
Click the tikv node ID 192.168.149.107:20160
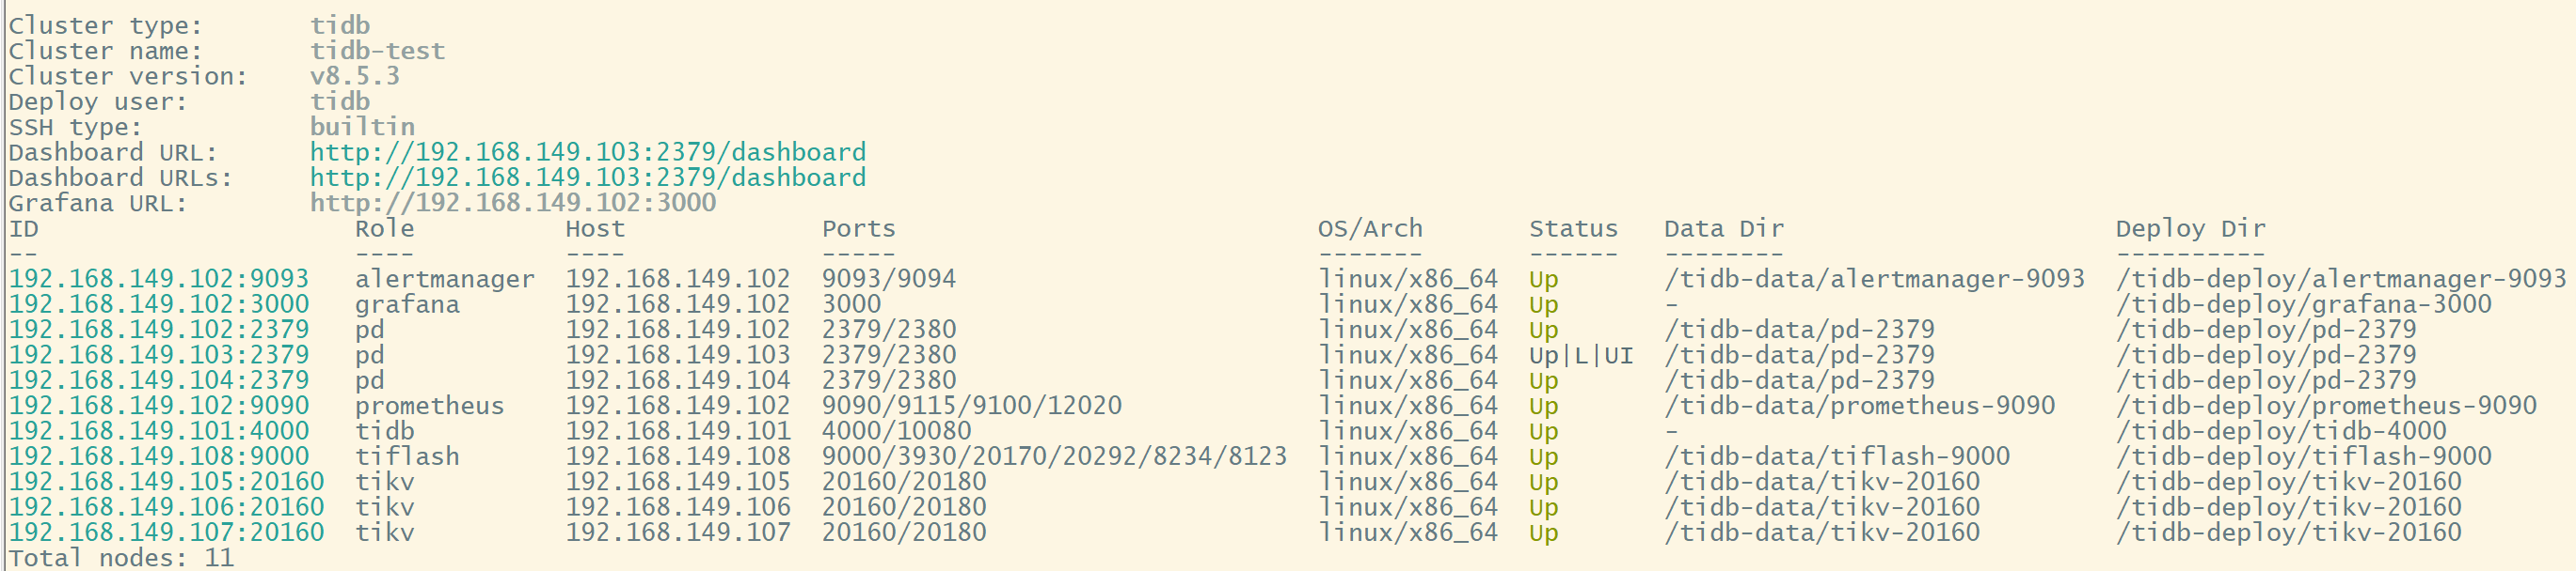(166, 533)
